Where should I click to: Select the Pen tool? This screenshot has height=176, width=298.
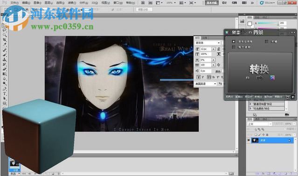(x=4, y=89)
